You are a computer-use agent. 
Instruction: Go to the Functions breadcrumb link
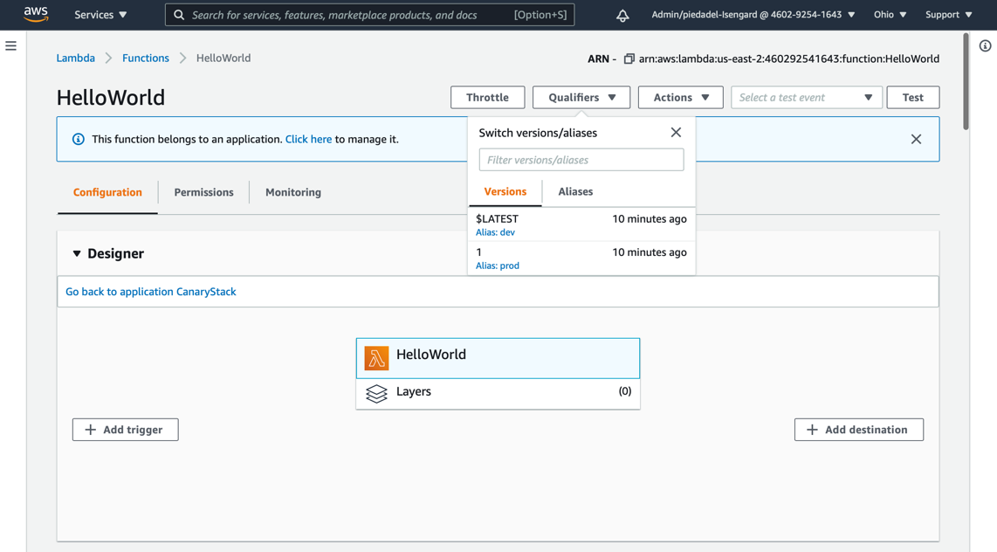(x=146, y=58)
